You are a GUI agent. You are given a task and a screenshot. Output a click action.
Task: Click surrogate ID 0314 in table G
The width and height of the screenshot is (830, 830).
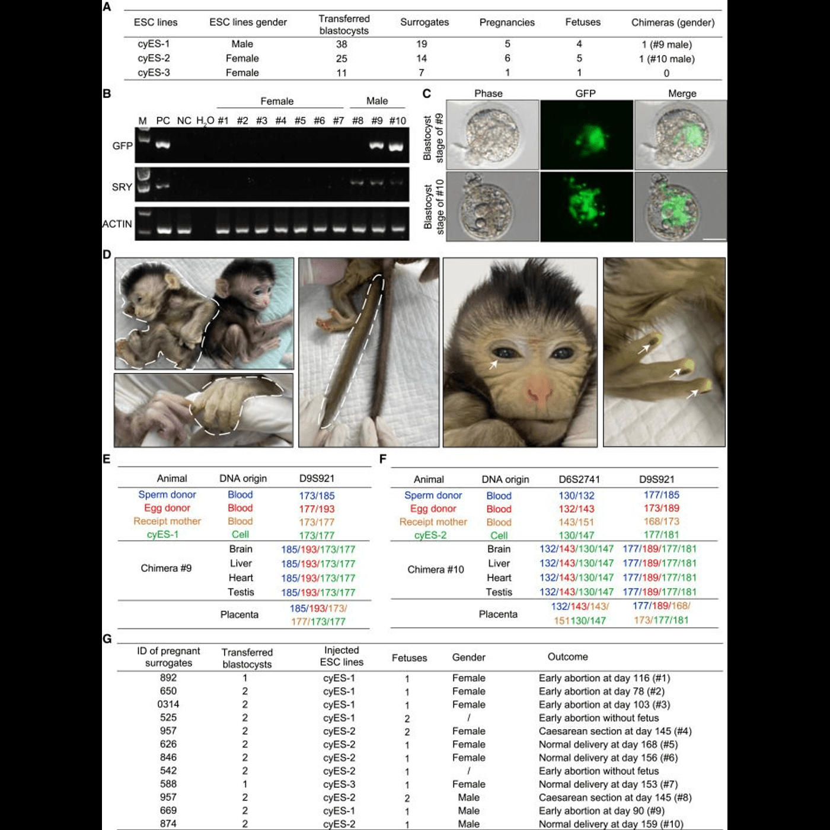coord(168,704)
